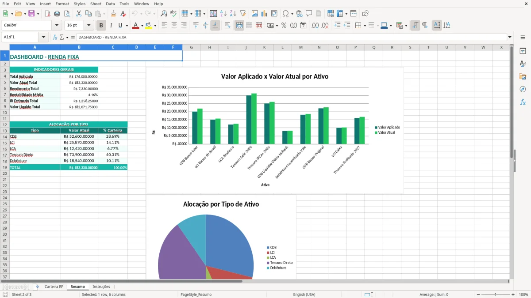Image resolution: width=531 pixels, height=298 pixels.
Task: Click Format as Date icon
Action: click(303, 26)
